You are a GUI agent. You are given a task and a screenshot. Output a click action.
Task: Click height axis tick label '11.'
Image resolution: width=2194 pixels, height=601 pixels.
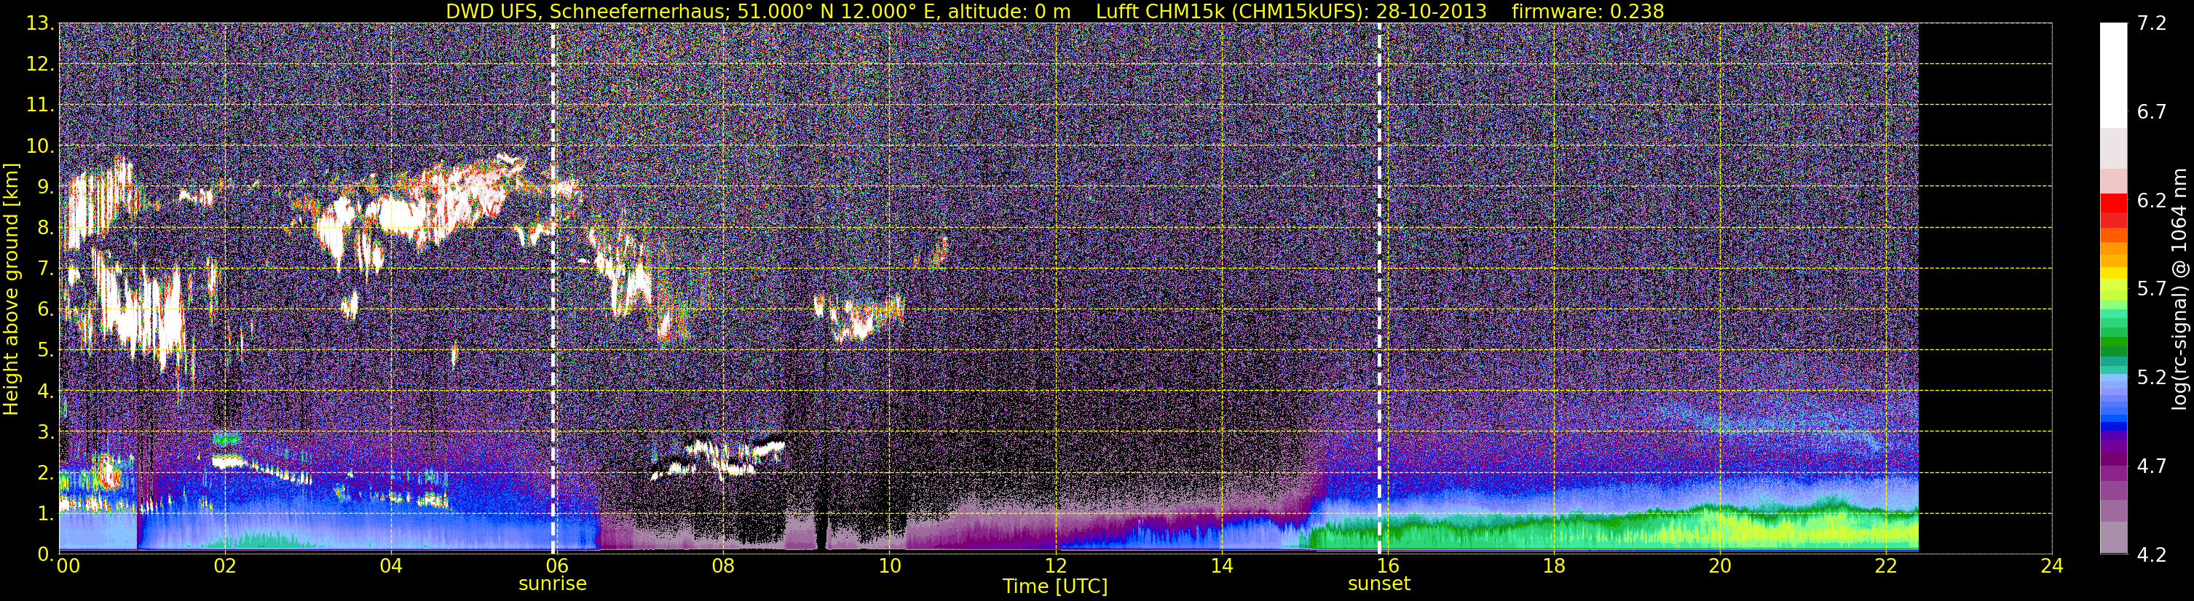[40, 105]
